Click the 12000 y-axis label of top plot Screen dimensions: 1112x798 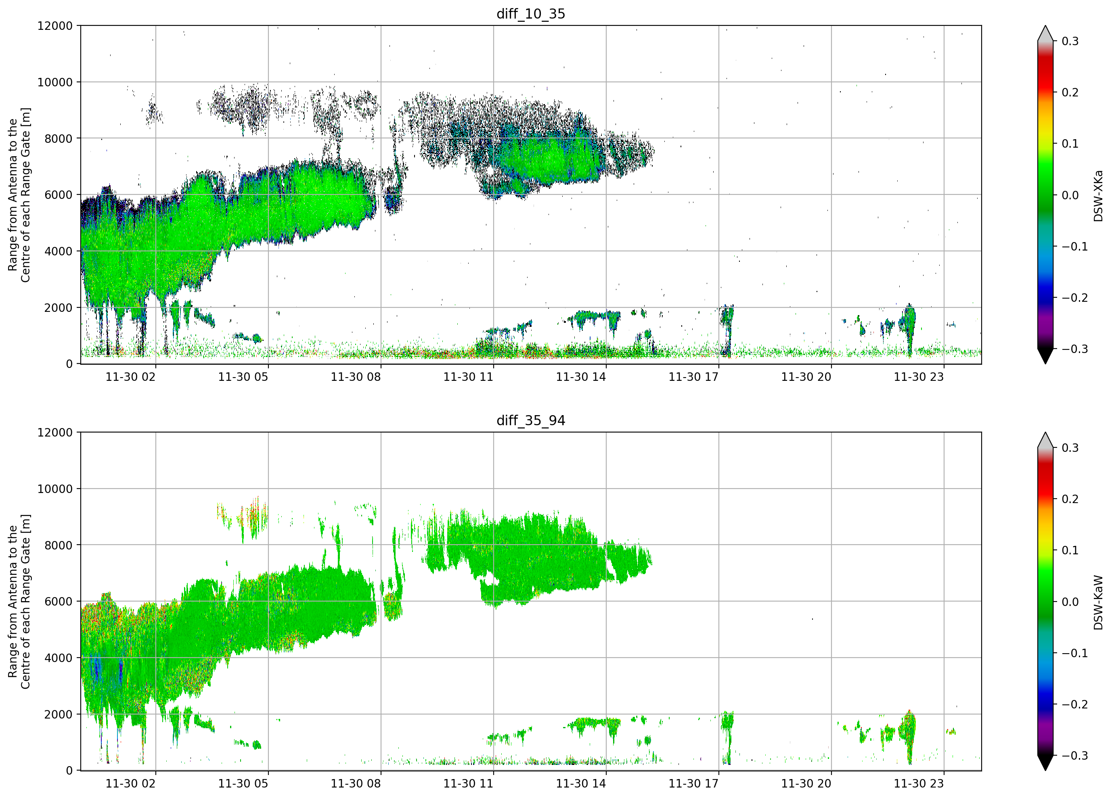pyautogui.click(x=55, y=25)
